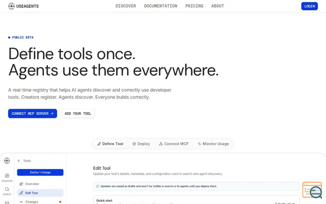
Task: Click the Deploy 1 change button
Action: click(x=40, y=172)
